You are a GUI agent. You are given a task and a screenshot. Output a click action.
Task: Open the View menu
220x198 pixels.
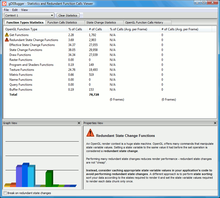coord(24,10)
